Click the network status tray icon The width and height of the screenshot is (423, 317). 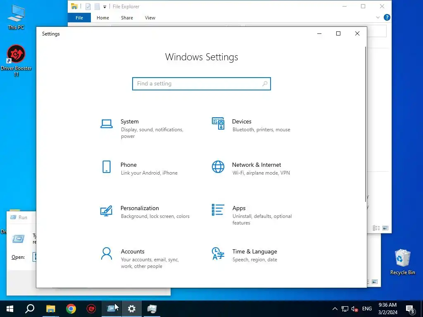click(345, 309)
